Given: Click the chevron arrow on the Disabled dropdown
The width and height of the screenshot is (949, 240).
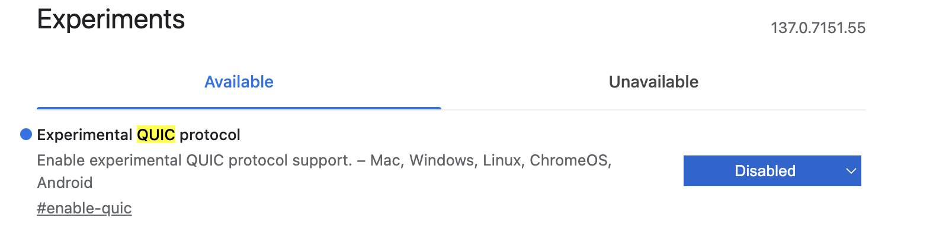Looking at the screenshot, I should (851, 171).
